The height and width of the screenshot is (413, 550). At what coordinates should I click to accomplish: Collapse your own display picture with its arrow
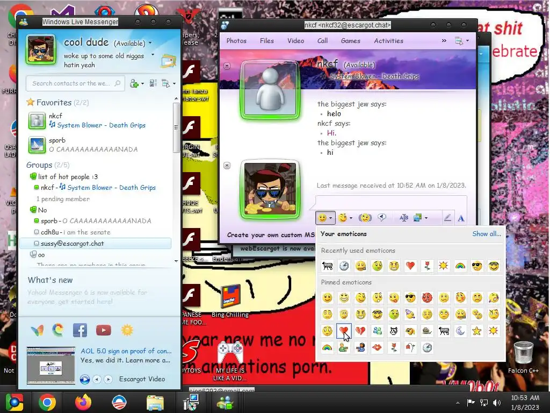pos(227,166)
